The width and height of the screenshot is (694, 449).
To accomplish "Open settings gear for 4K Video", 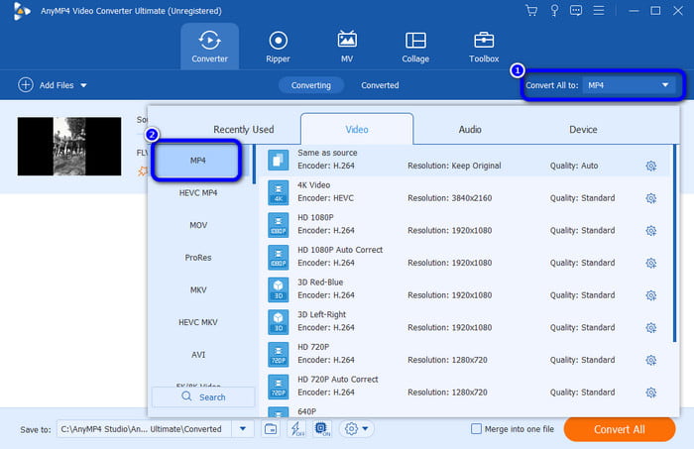I will point(650,198).
